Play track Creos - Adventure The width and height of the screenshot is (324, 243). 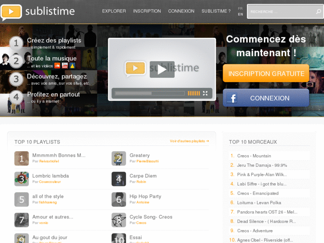click(x=255, y=231)
